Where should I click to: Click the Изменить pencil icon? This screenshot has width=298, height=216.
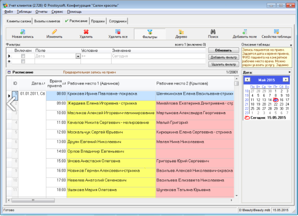pyautogui.click(x=54, y=32)
